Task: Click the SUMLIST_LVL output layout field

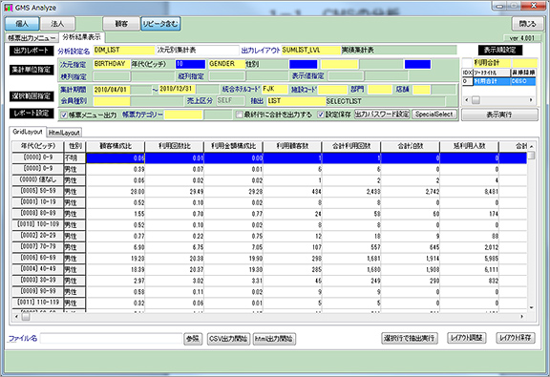Action: (x=310, y=51)
